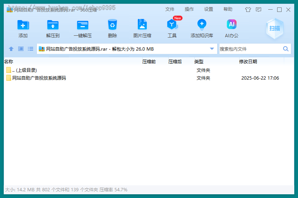Screen dimensions: 298x198
Task: Minimize the 360压缩 window
Action: click(270, 10)
